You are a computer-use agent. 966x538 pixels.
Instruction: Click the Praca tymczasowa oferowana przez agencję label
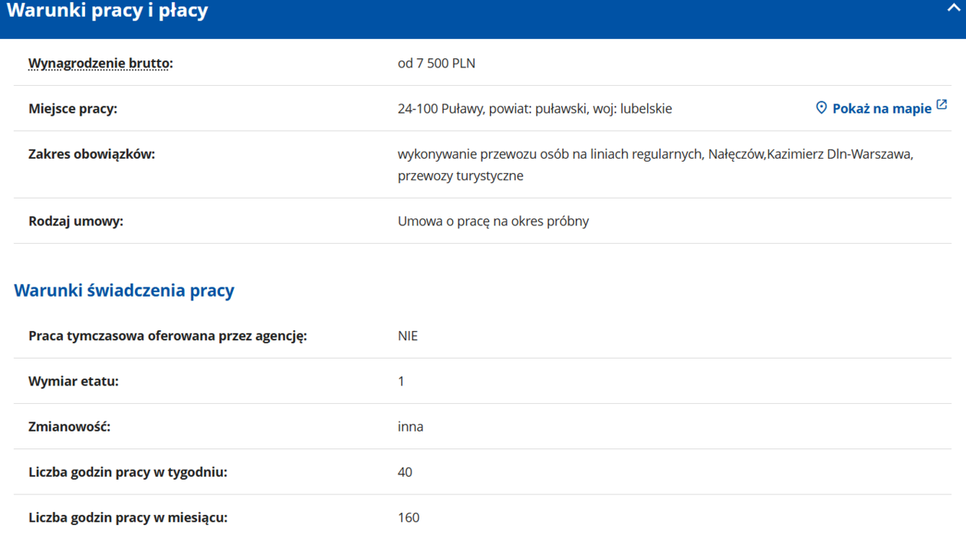pos(167,336)
